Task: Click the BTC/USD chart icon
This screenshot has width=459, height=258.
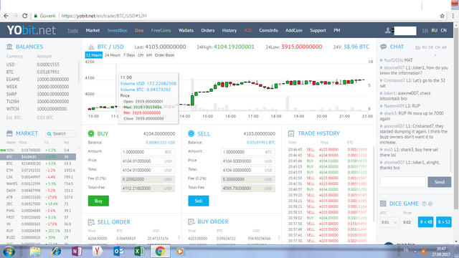Action: pyautogui.click(x=91, y=47)
